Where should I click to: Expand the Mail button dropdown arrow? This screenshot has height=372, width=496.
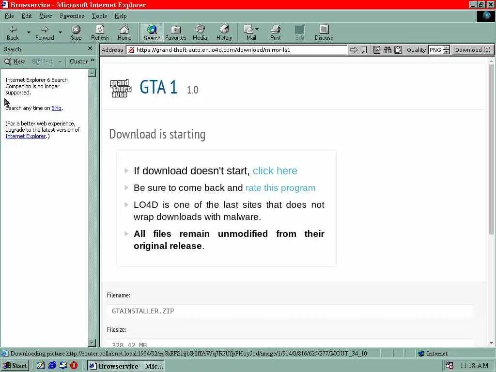pos(257,29)
